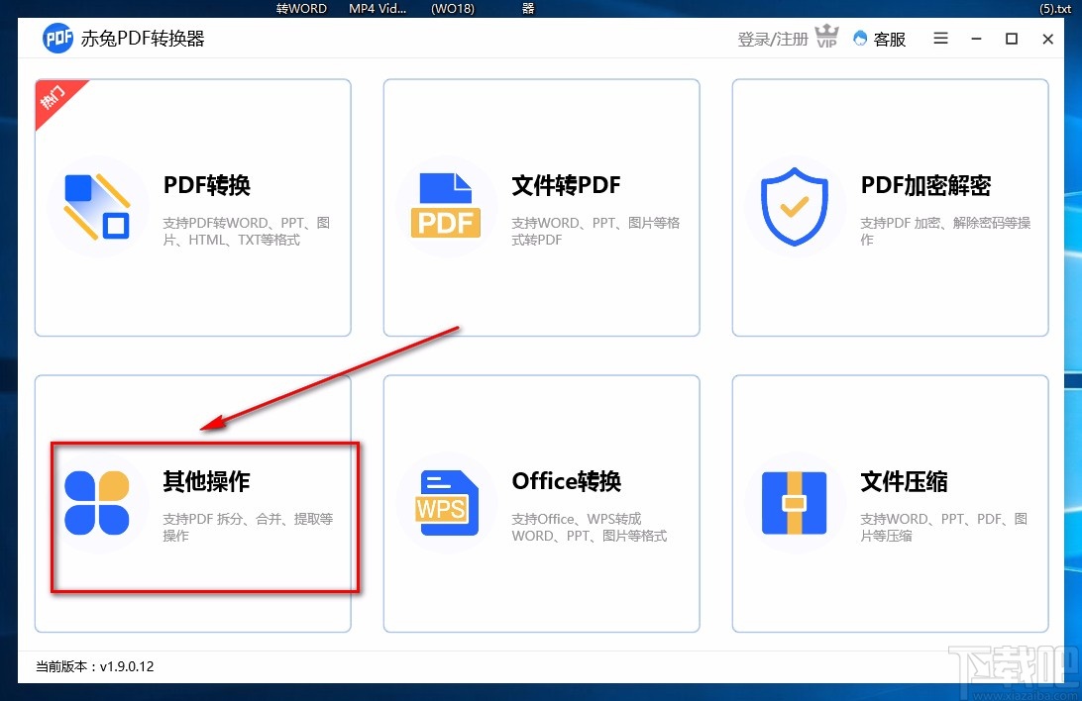Click the 其他操作 four-petal icon
The image size is (1082, 701).
coord(97,503)
